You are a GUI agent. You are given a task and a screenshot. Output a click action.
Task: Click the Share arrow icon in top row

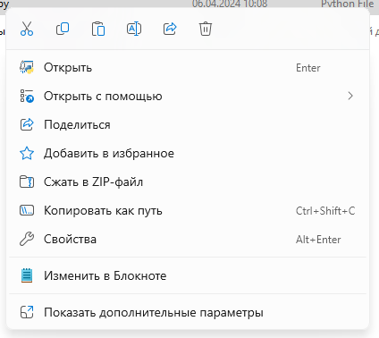coord(170,29)
